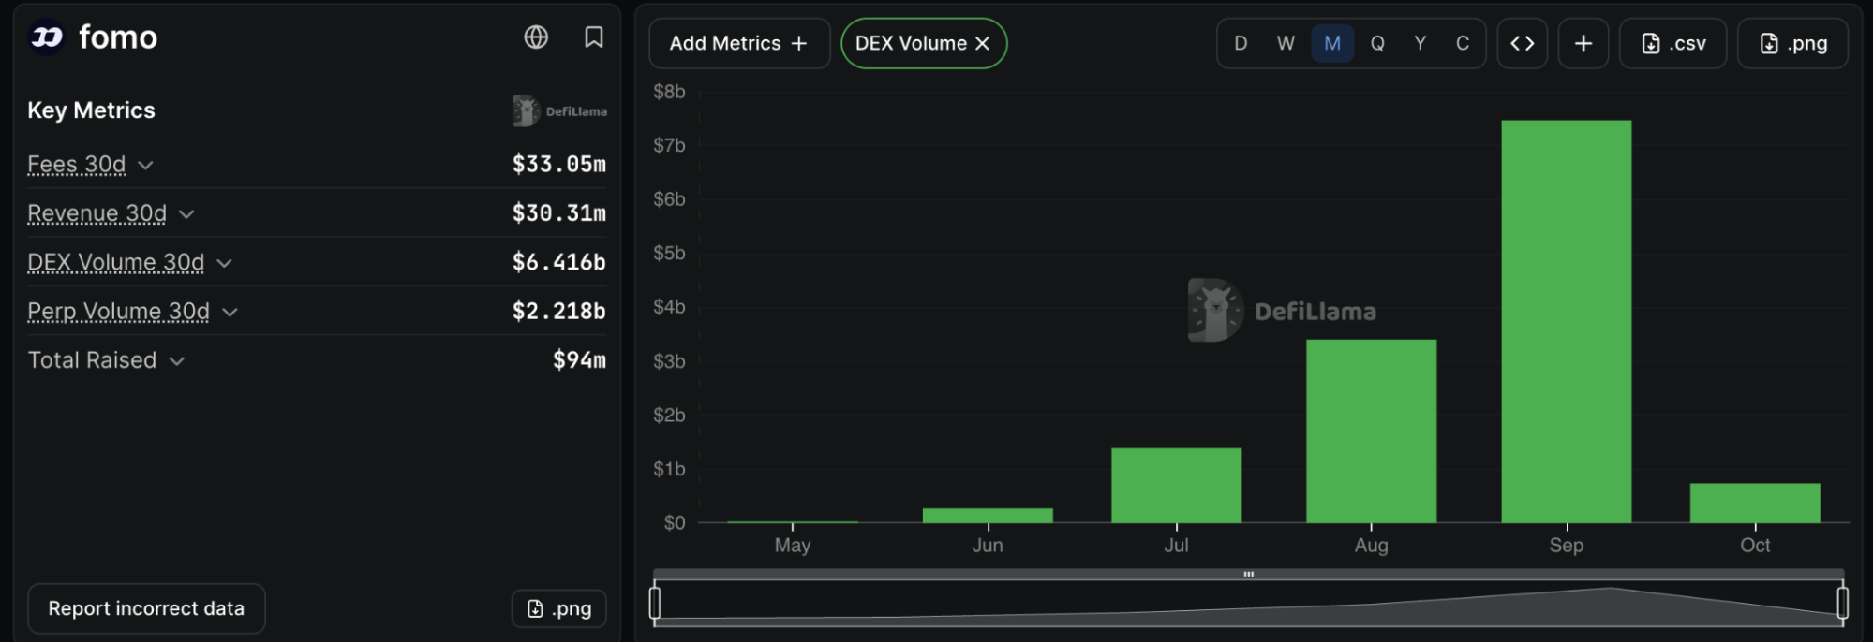Click Report incorrect data

146,608
